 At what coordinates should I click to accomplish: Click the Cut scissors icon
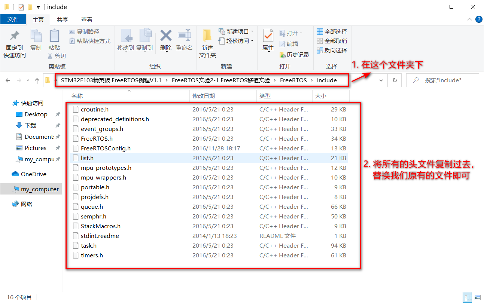(50, 56)
